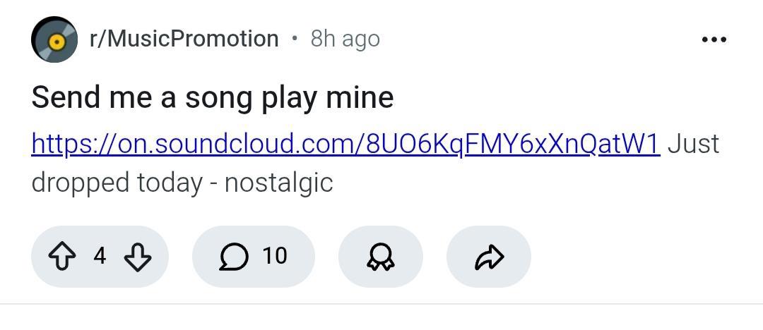Click the horizontal divider below the post
This screenshot has width=763, height=330.
(381, 304)
